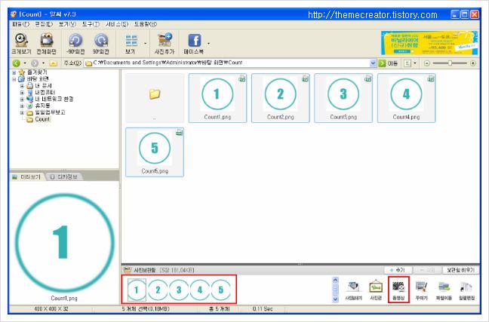Click the 사진보내기 send photos icon
This screenshot has height=322, width=489.
pyautogui.click(x=353, y=290)
